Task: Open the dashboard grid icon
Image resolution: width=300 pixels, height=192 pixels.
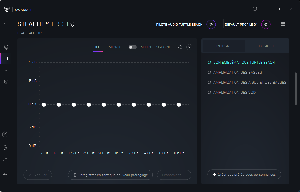Action: click(x=283, y=24)
